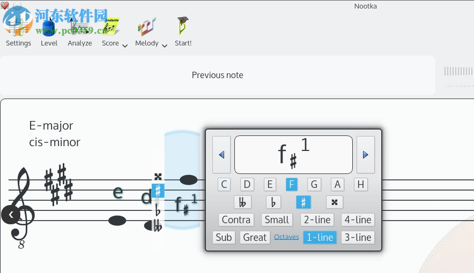The width and height of the screenshot is (474, 273).
Task: Go to previous note with left arrow
Action: (x=221, y=155)
